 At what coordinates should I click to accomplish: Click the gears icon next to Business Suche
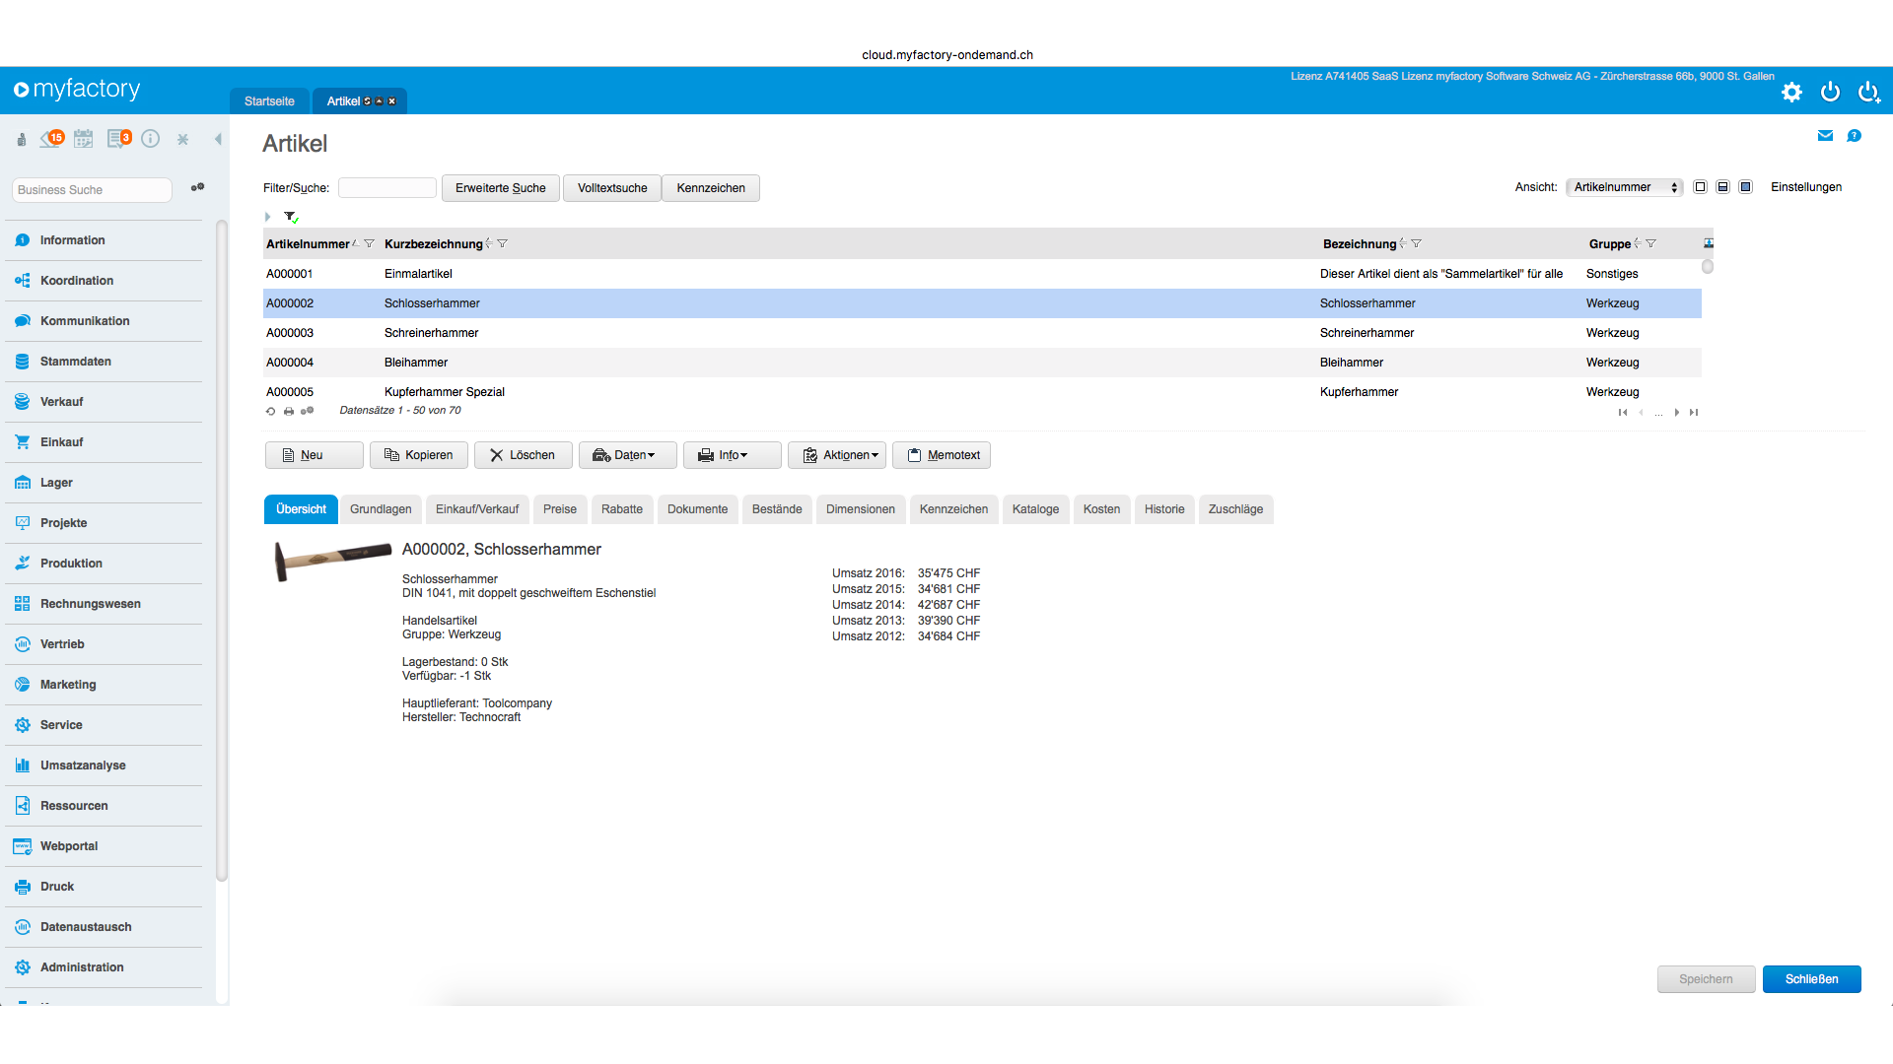pos(197,187)
